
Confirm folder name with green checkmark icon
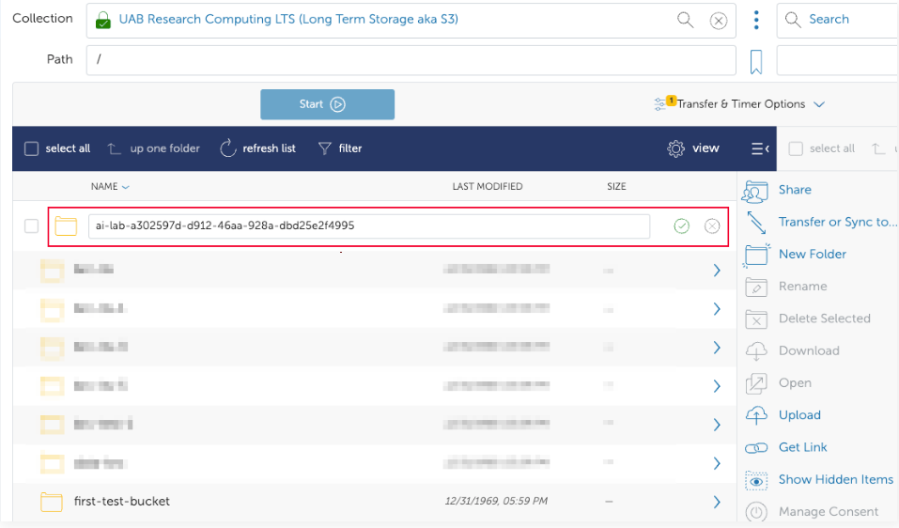click(681, 226)
